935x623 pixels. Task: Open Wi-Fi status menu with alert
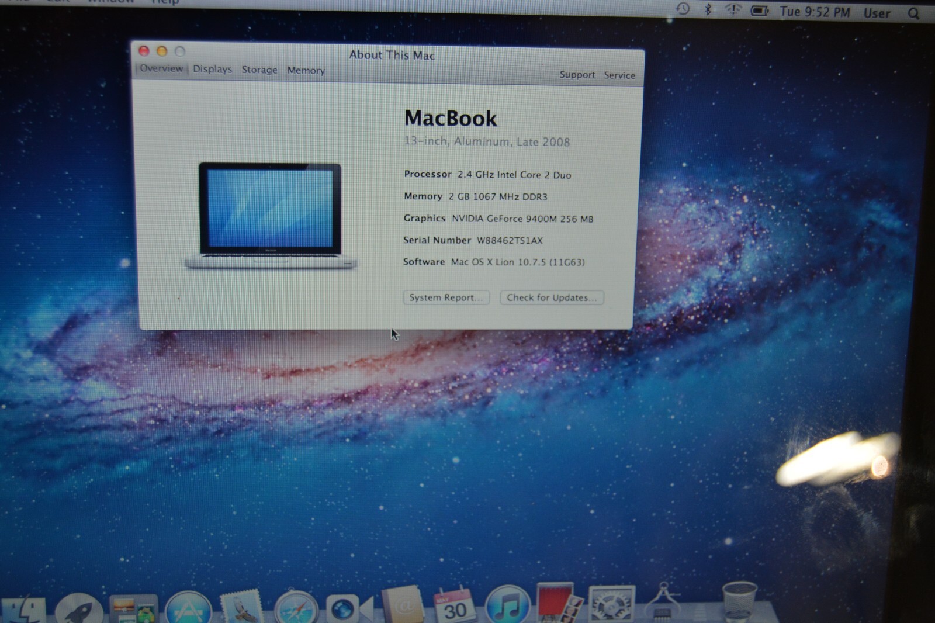[733, 9]
